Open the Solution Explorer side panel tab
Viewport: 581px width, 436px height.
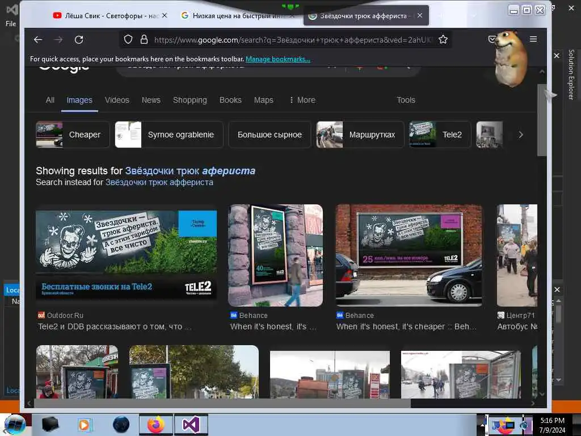pos(571,74)
